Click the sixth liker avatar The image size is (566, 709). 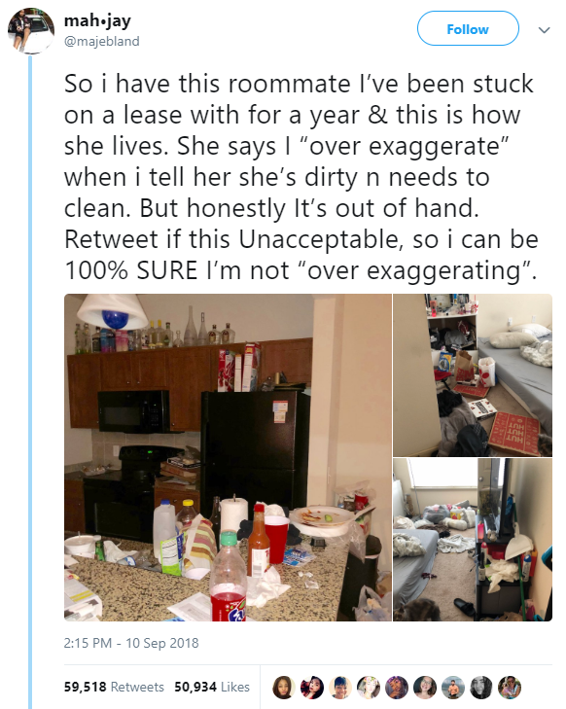424,688
